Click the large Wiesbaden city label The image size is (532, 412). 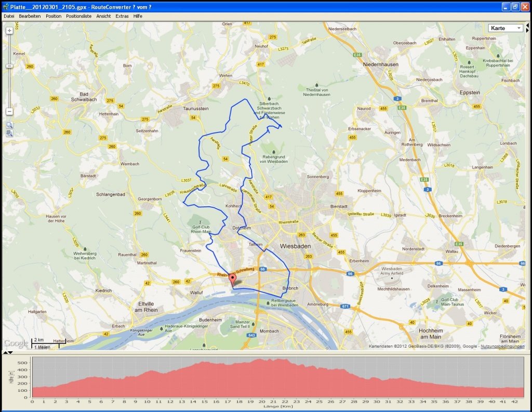pos(295,246)
